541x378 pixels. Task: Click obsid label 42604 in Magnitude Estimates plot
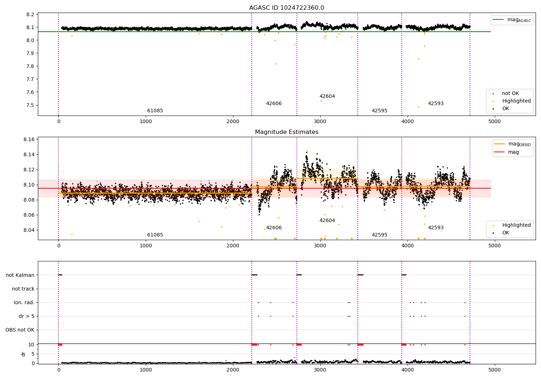(327, 221)
